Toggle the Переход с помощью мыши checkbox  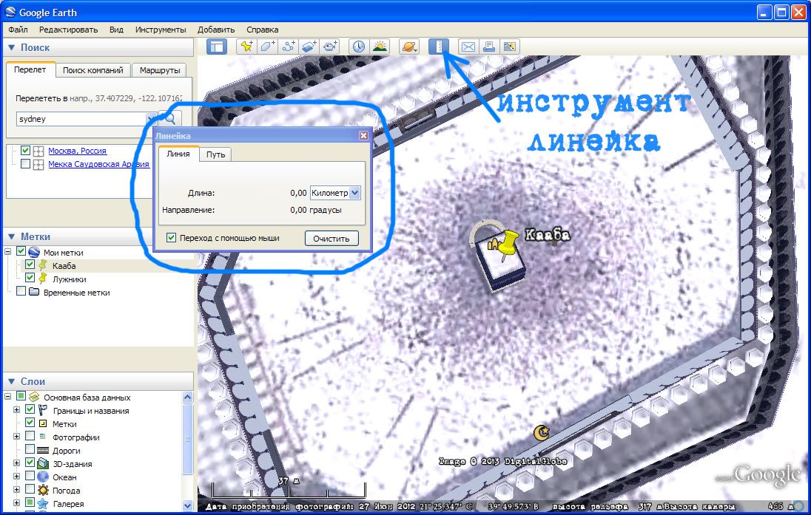pos(171,238)
